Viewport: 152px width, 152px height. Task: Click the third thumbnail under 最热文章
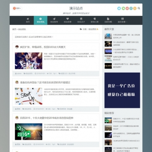(x=108, y=51)
